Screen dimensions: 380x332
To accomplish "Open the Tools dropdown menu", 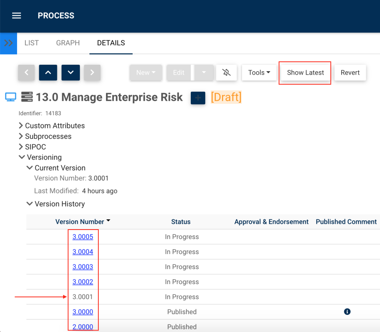I will pos(259,72).
